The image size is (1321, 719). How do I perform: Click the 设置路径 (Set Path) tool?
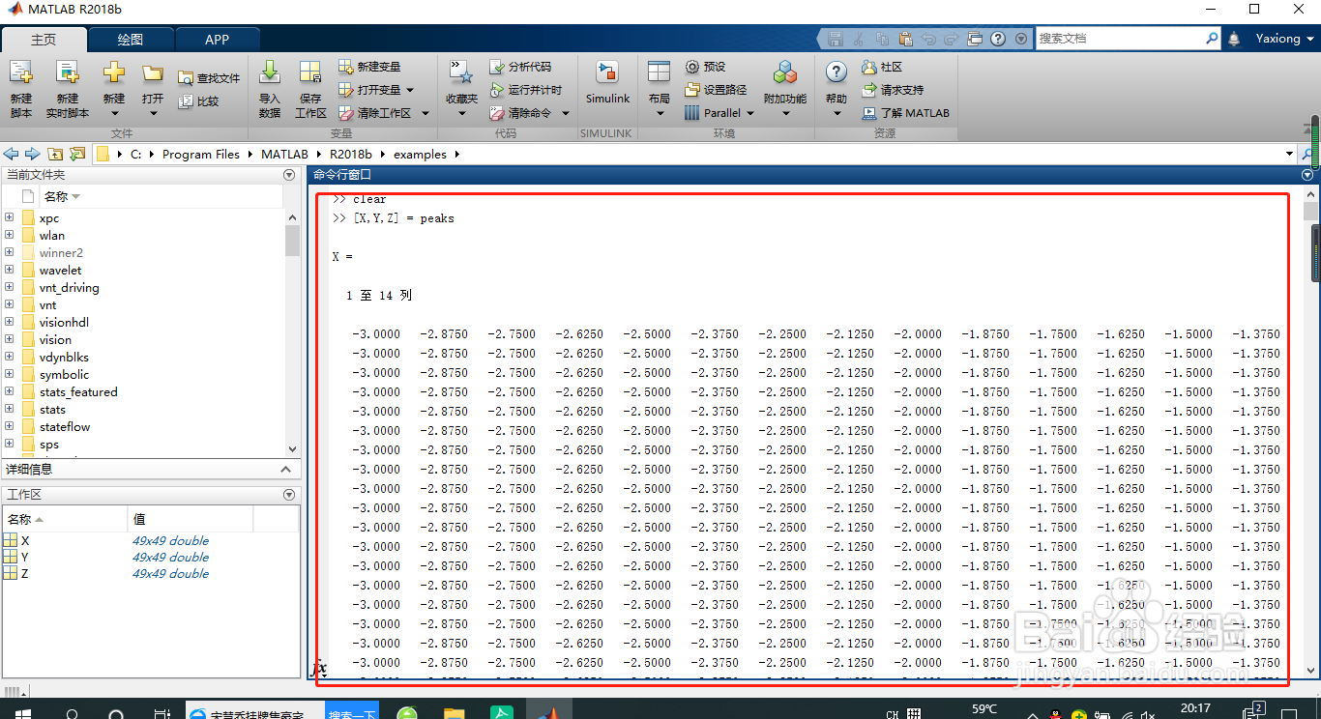716,90
